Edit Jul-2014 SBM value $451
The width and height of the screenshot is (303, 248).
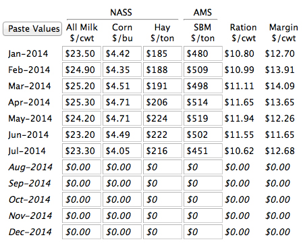pyautogui.click(x=203, y=151)
